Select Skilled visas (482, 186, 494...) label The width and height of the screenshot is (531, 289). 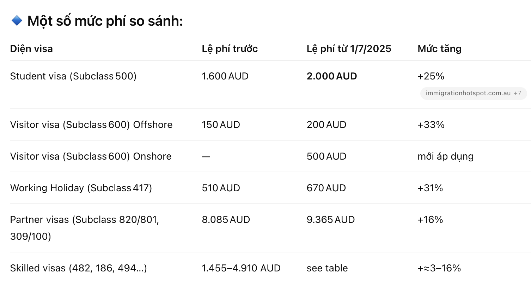point(79,268)
